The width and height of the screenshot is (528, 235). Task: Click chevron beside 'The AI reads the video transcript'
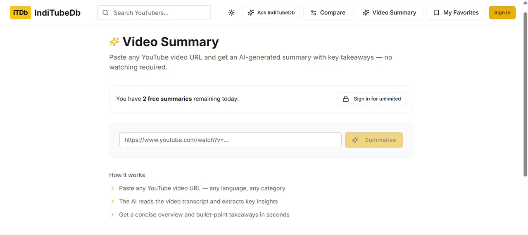[112, 202]
